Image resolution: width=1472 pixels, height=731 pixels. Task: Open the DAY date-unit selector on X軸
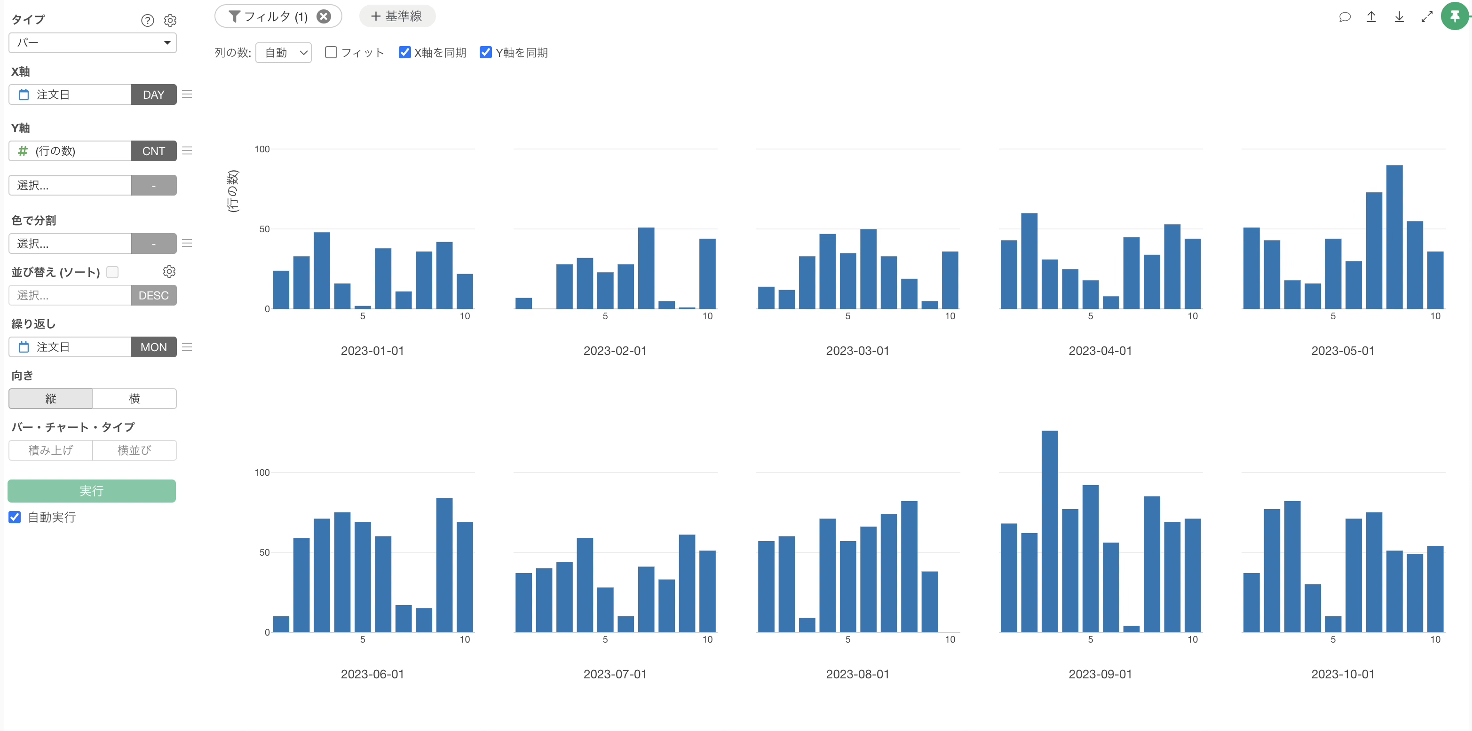153,94
